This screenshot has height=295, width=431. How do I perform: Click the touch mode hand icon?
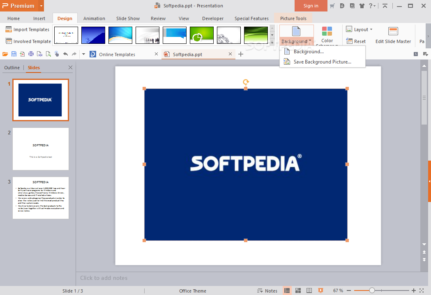[x=57, y=54]
